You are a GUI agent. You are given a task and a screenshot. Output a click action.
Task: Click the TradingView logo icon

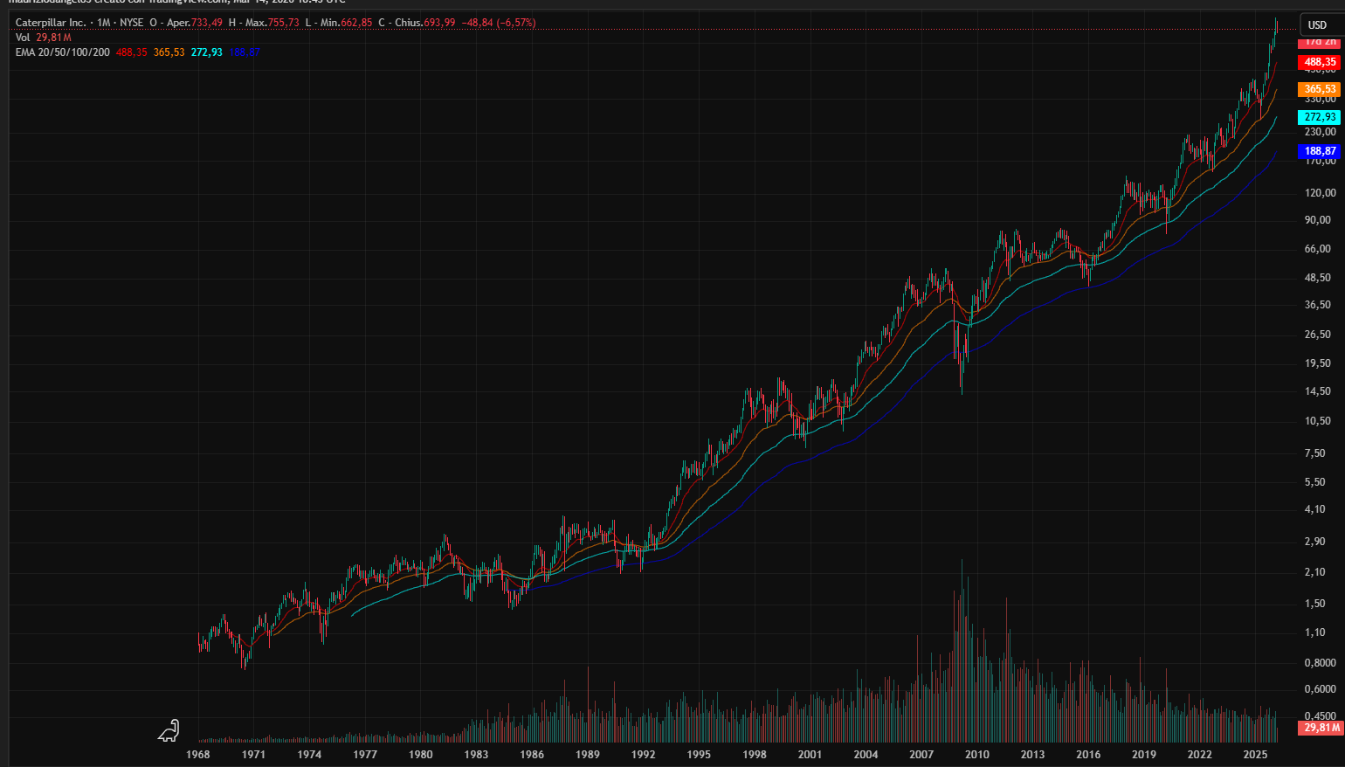(169, 730)
